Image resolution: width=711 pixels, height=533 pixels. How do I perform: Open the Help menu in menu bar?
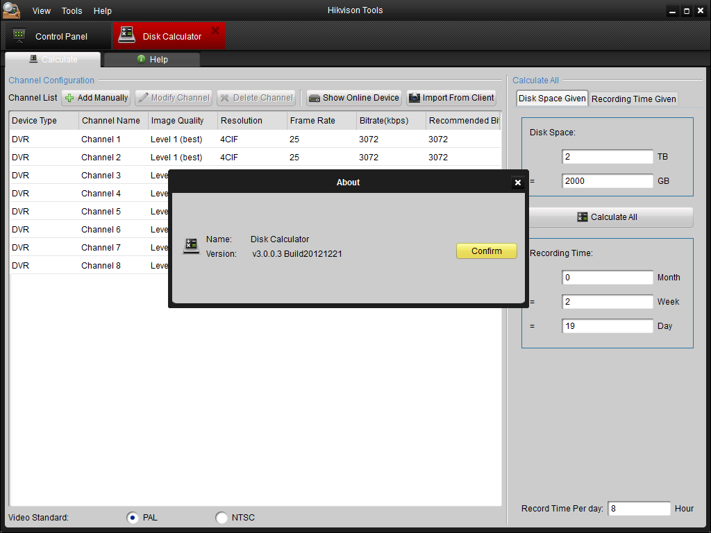[x=103, y=11]
